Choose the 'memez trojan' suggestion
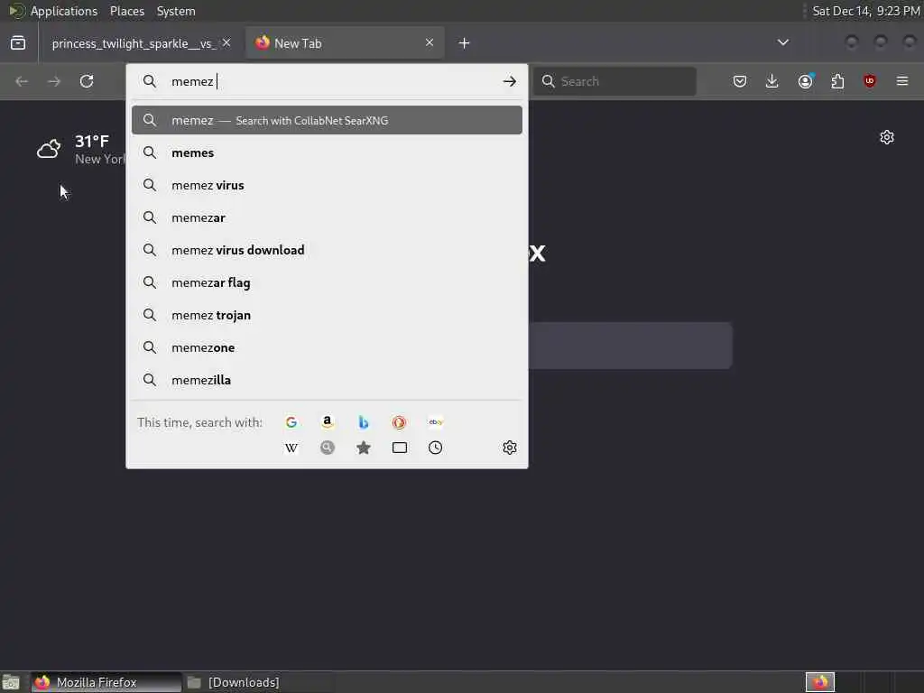The height and width of the screenshot is (693, 924). click(x=327, y=315)
